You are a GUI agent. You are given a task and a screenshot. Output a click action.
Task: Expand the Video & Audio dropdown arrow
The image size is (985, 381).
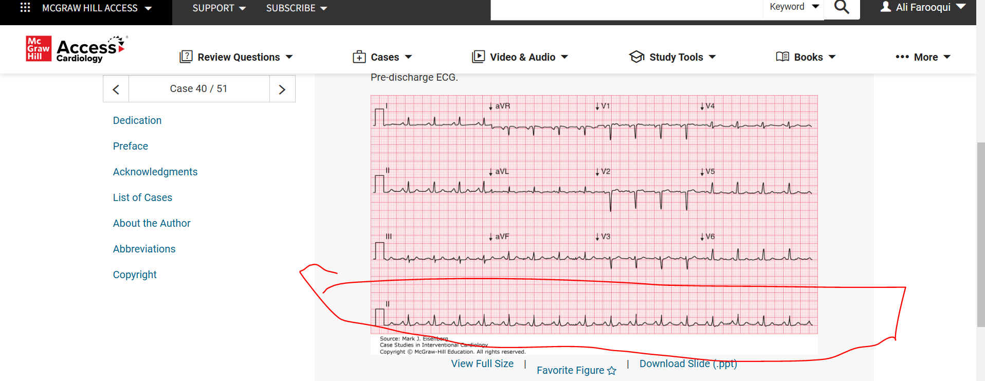click(x=564, y=57)
